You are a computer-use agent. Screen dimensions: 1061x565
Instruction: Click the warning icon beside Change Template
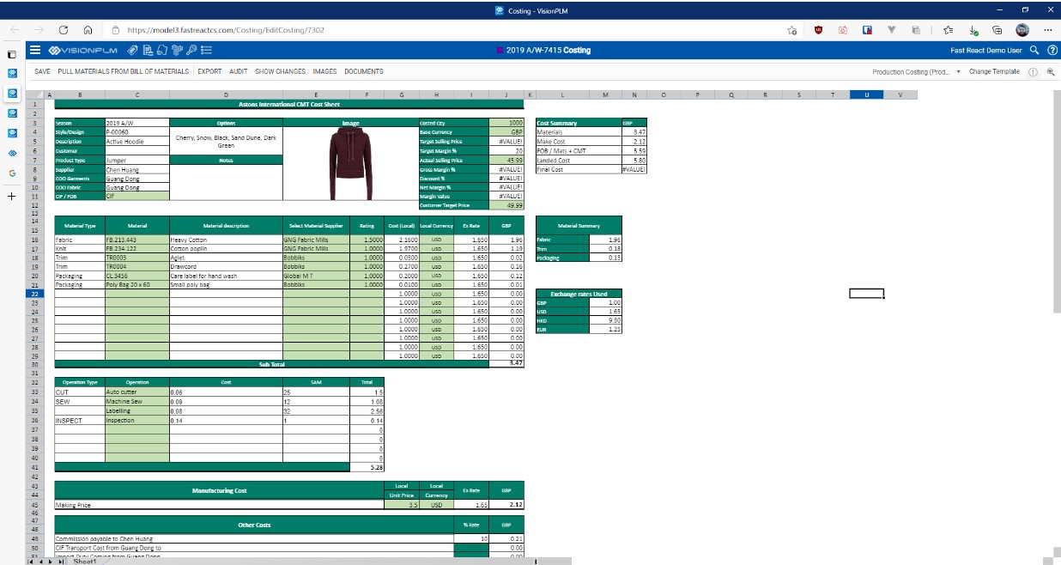[x=1034, y=72]
